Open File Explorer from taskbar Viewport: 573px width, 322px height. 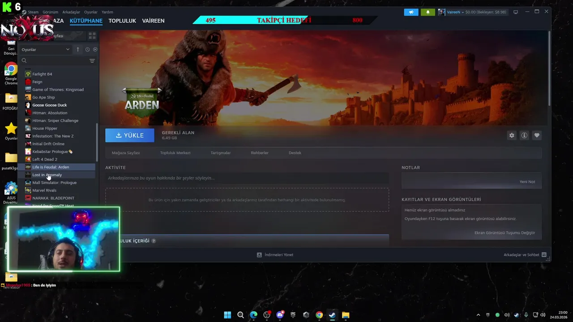(346, 315)
